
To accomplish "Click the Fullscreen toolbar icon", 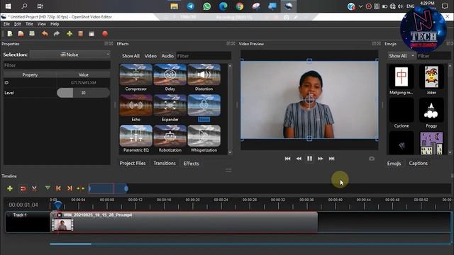I will [x=92, y=34].
